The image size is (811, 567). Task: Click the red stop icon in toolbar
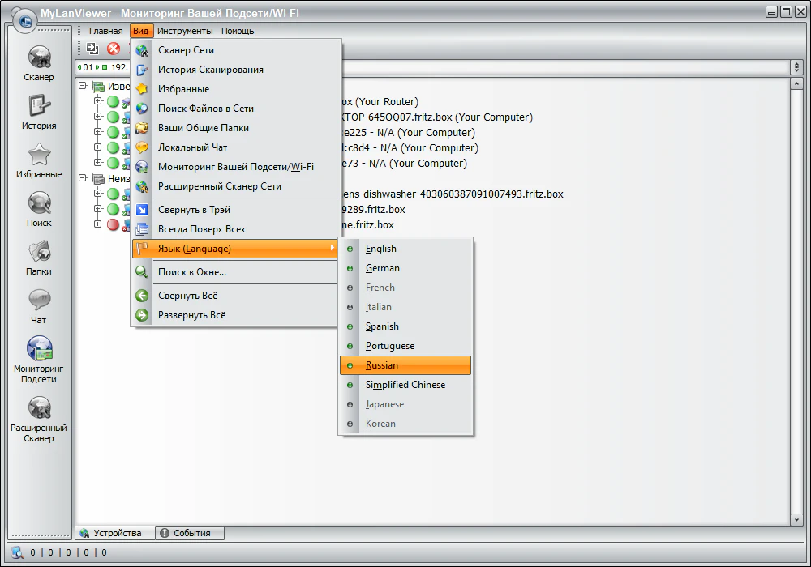pos(114,49)
